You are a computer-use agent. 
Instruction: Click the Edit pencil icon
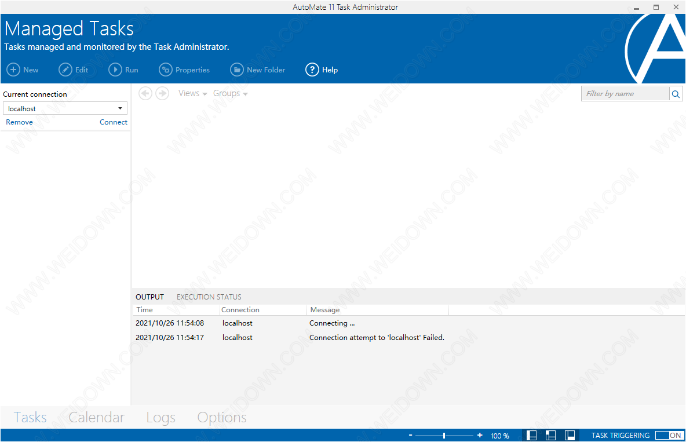coord(65,70)
